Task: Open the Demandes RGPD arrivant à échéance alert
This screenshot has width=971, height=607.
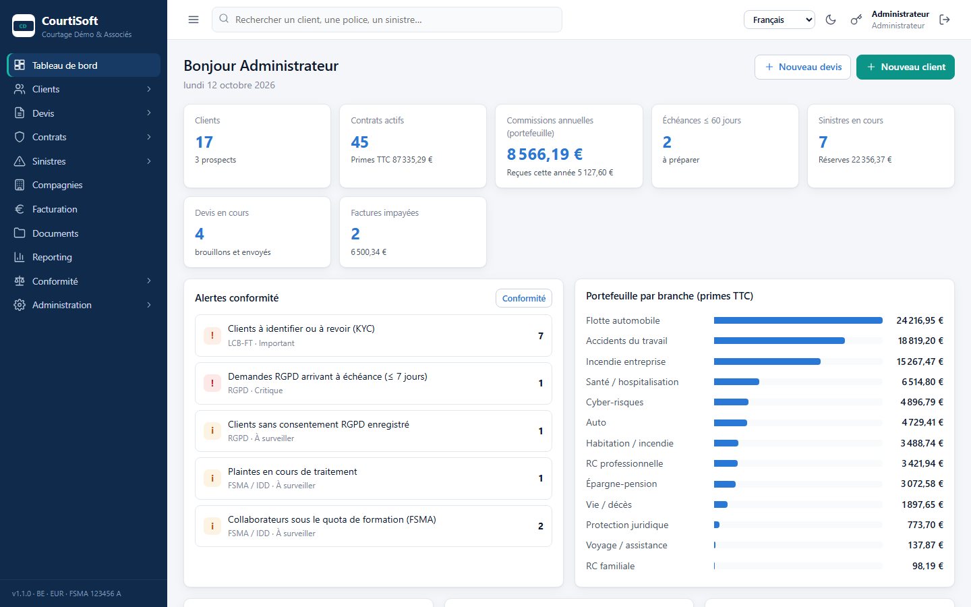Action: [x=374, y=383]
